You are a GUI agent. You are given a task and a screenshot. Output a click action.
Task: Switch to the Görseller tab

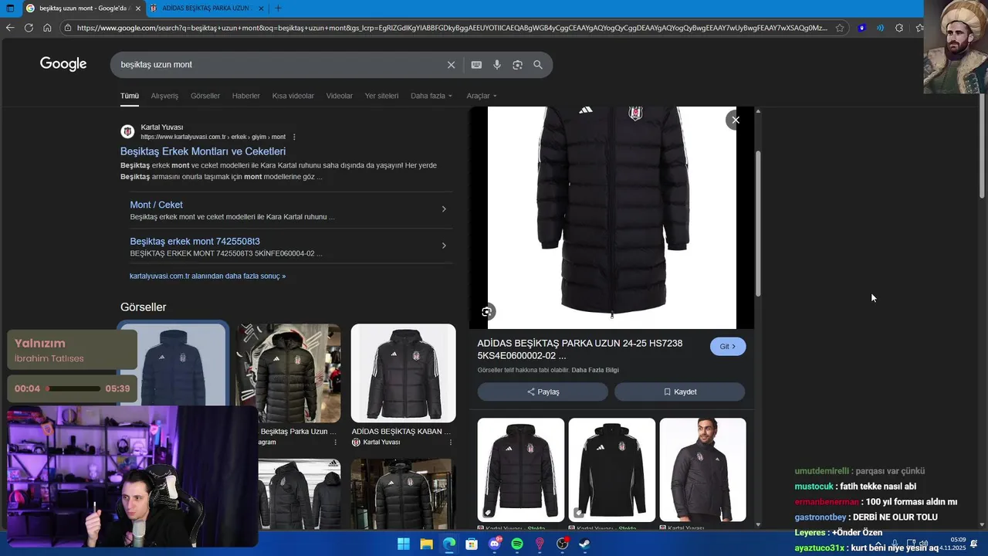[205, 96]
